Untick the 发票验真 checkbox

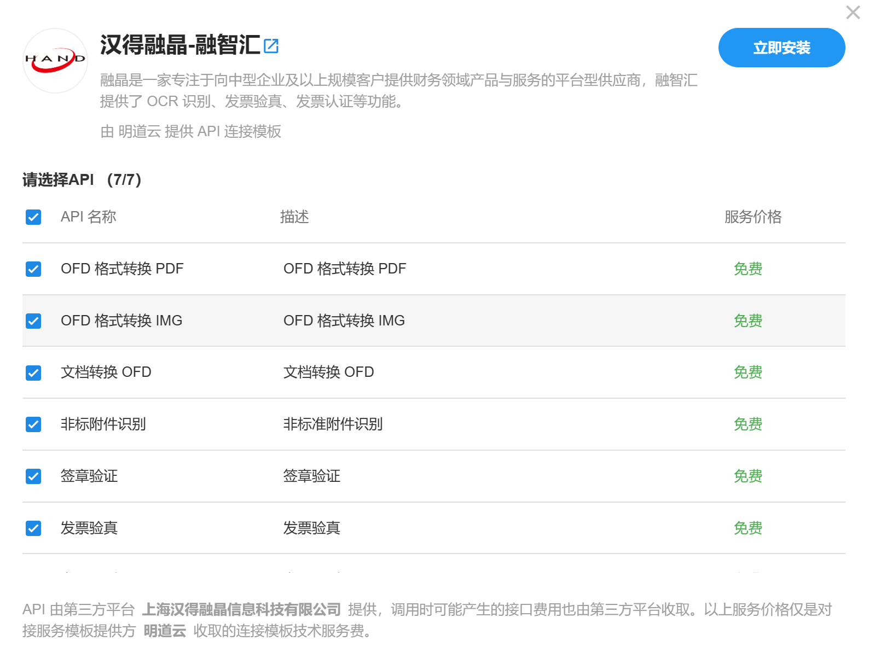pyautogui.click(x=33, y=528)
